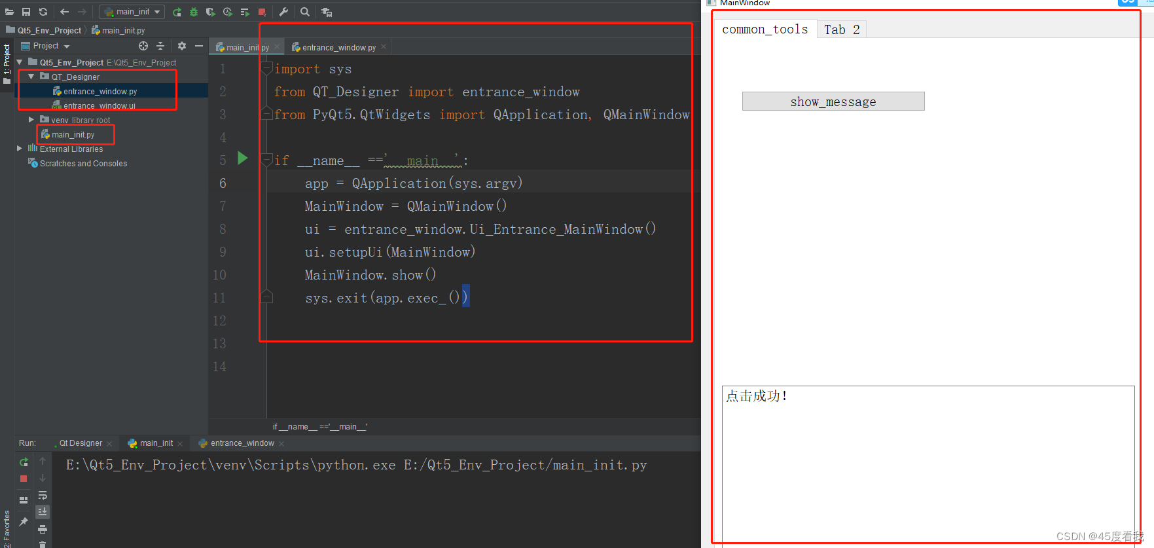Click the Restore Layout icon in Run panel
This screenshot has height=548, width=1154.
click(24, 500)
